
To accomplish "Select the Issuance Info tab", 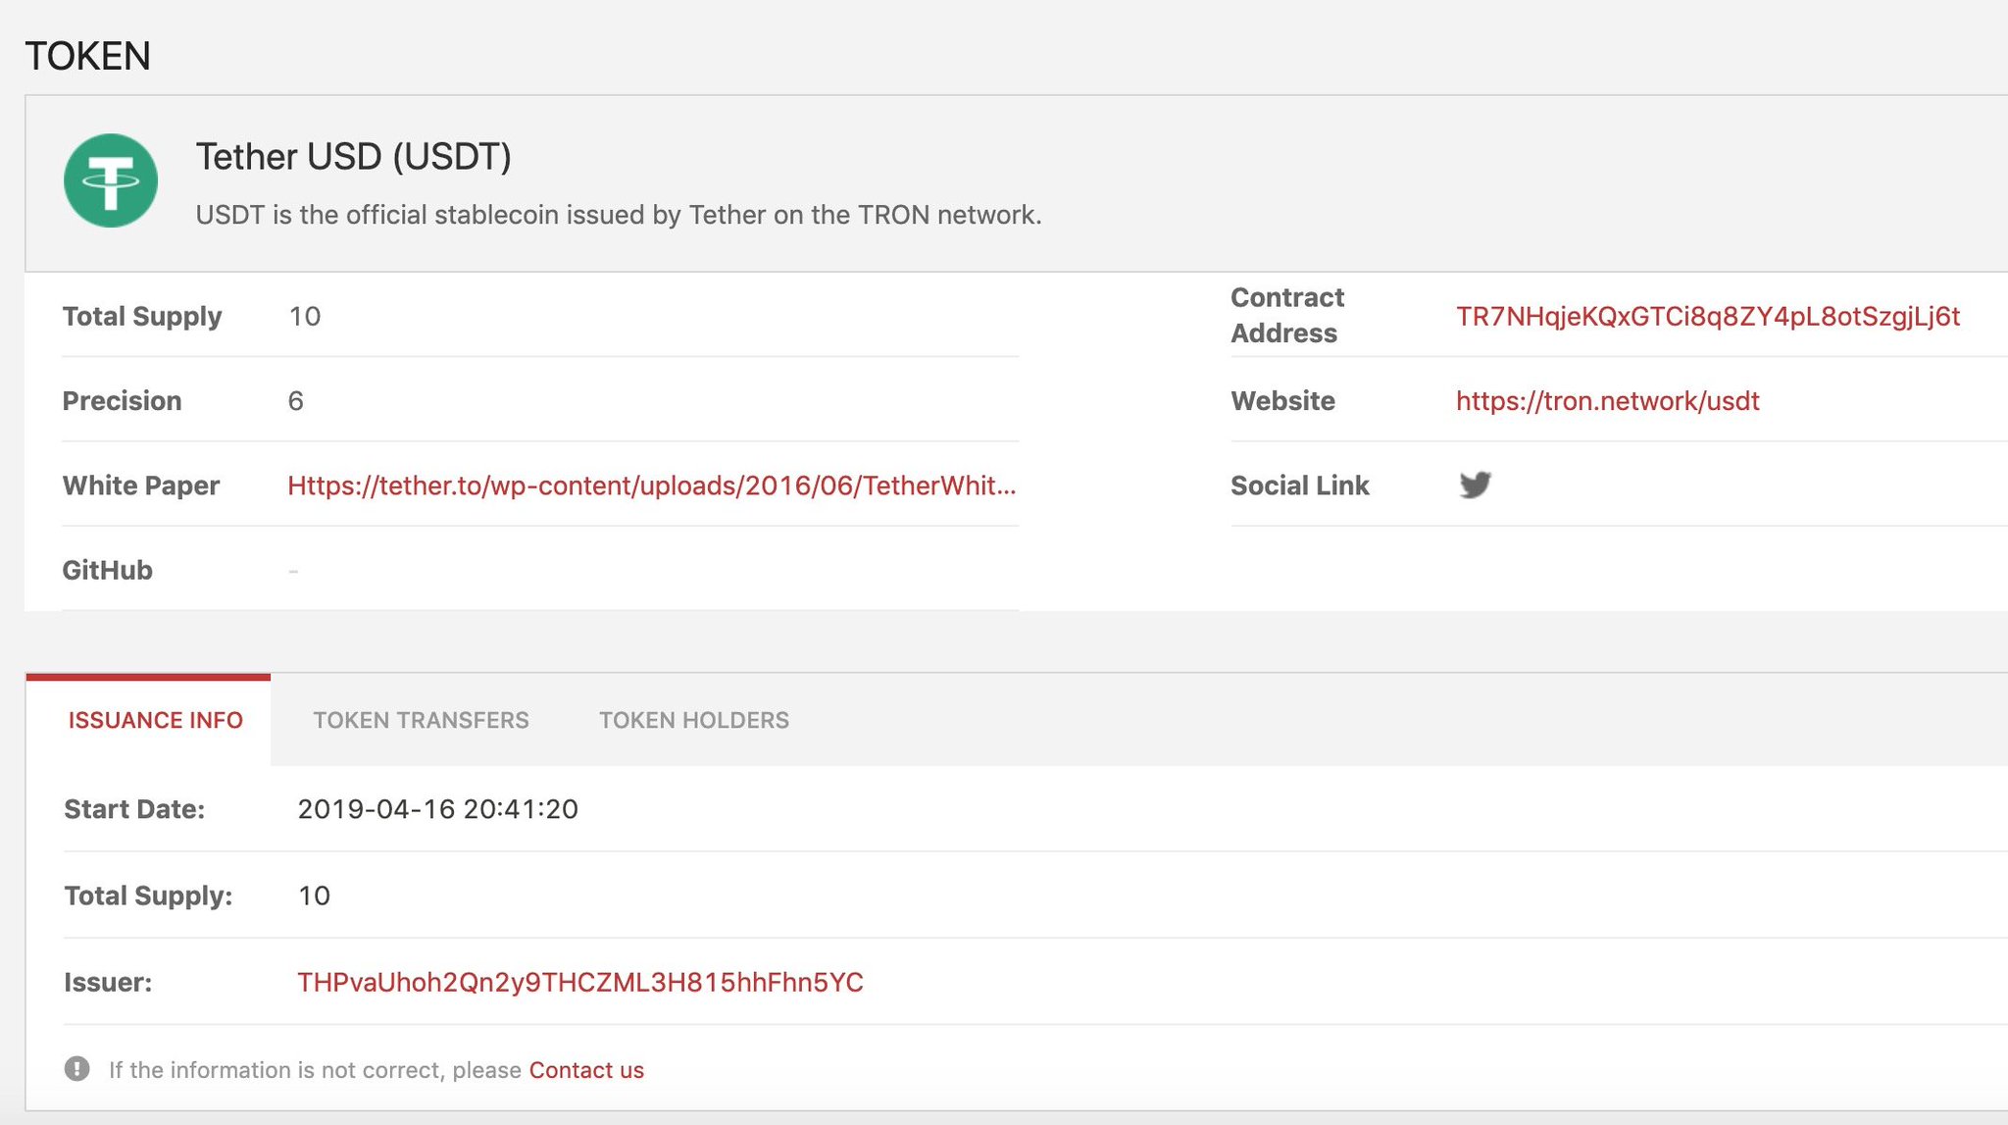I will (155, 720).
